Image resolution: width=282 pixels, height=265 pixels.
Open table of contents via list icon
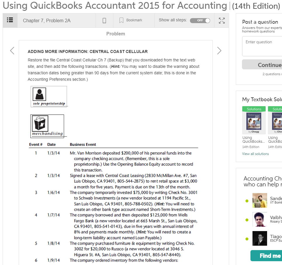pos(10,20)
